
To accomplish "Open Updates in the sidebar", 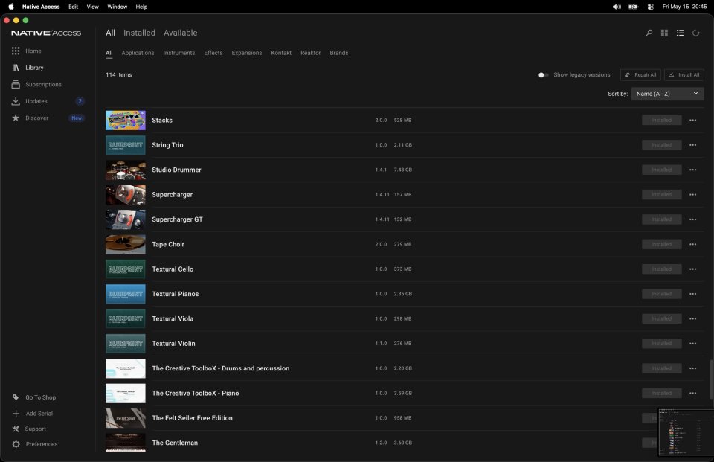I will 36,101.
